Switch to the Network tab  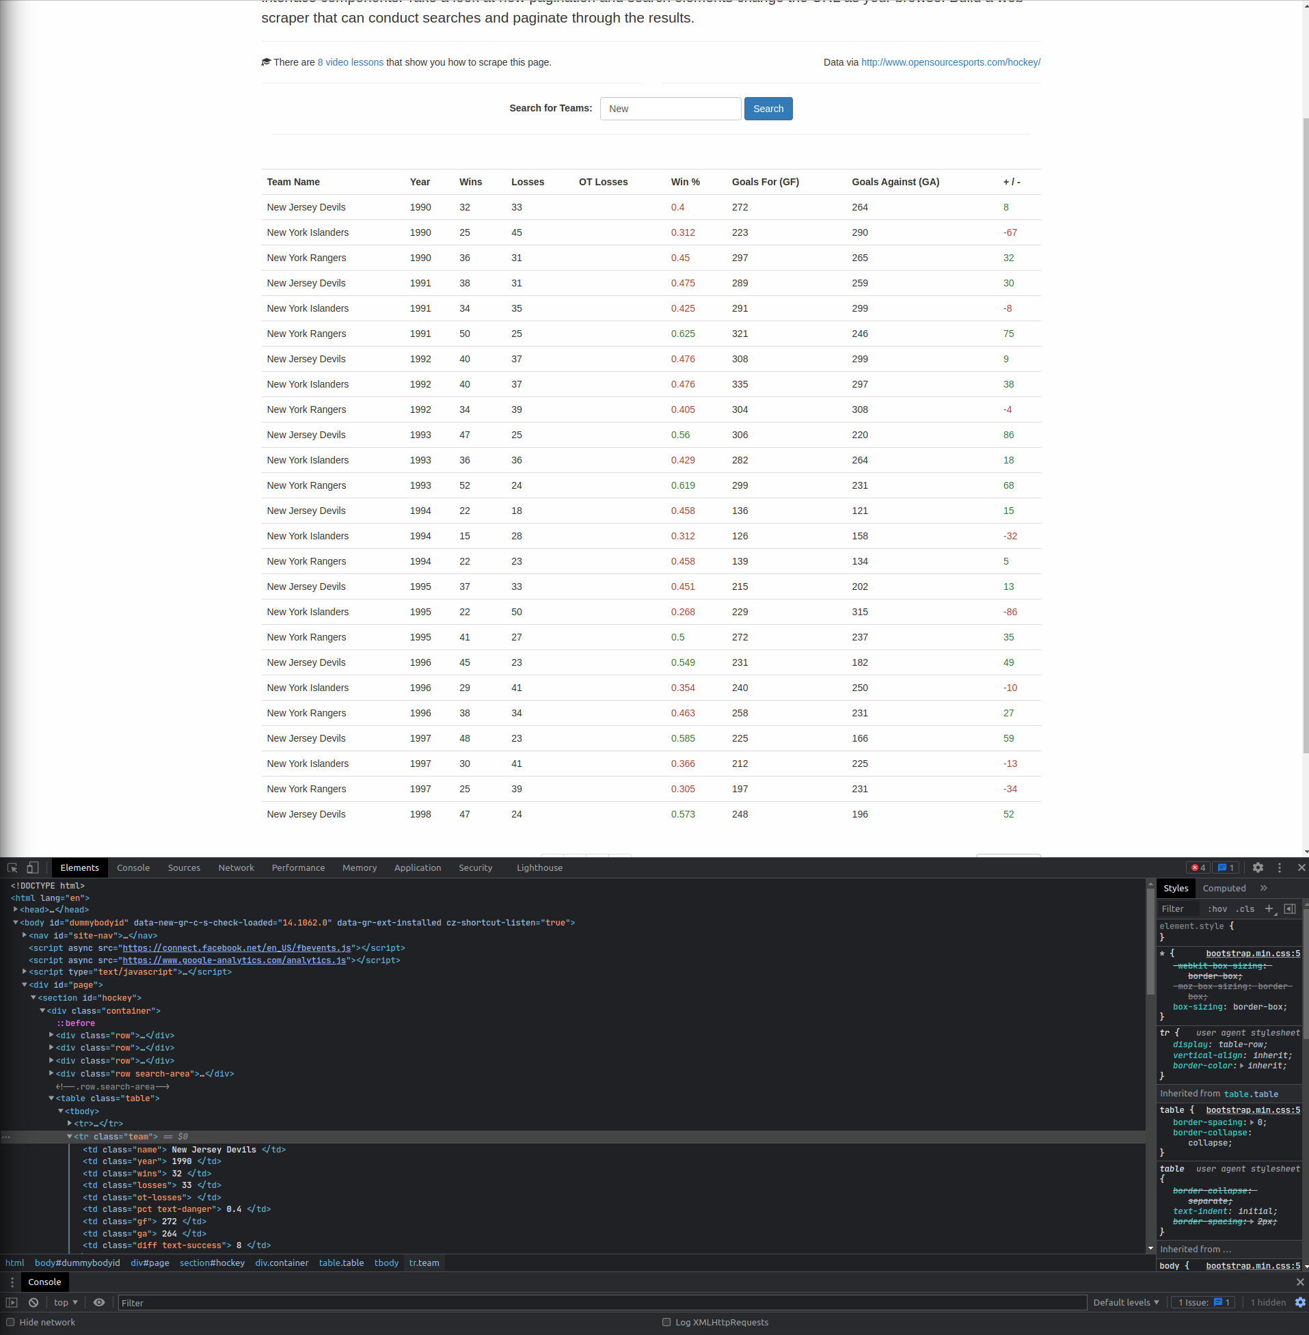point(236,867)
